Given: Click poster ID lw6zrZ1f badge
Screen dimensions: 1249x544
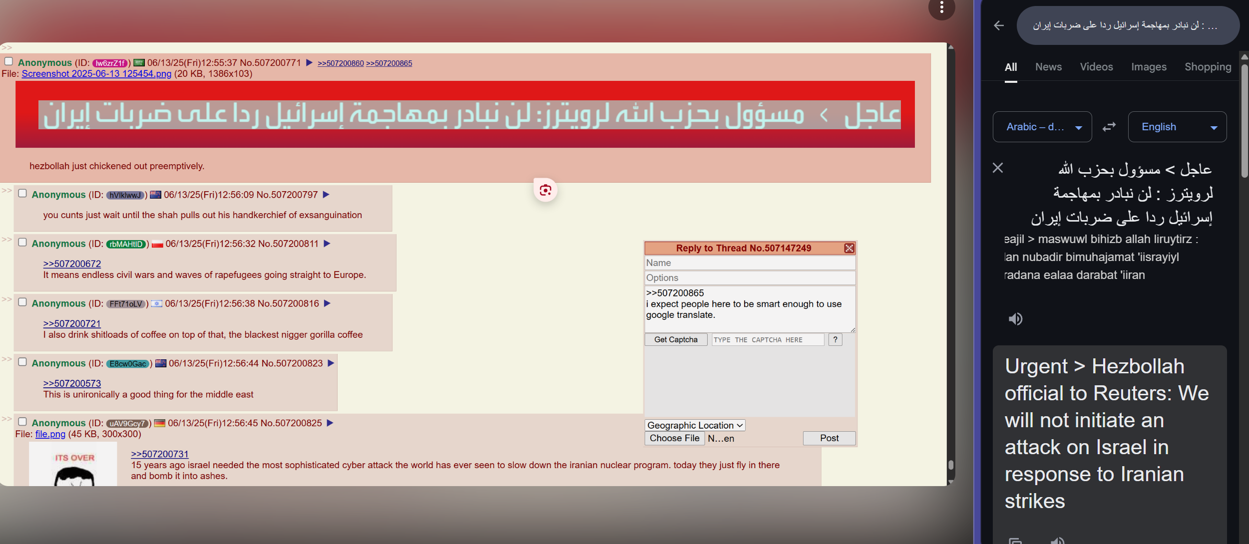Looking at the screenshot, I should click(110, 63).
